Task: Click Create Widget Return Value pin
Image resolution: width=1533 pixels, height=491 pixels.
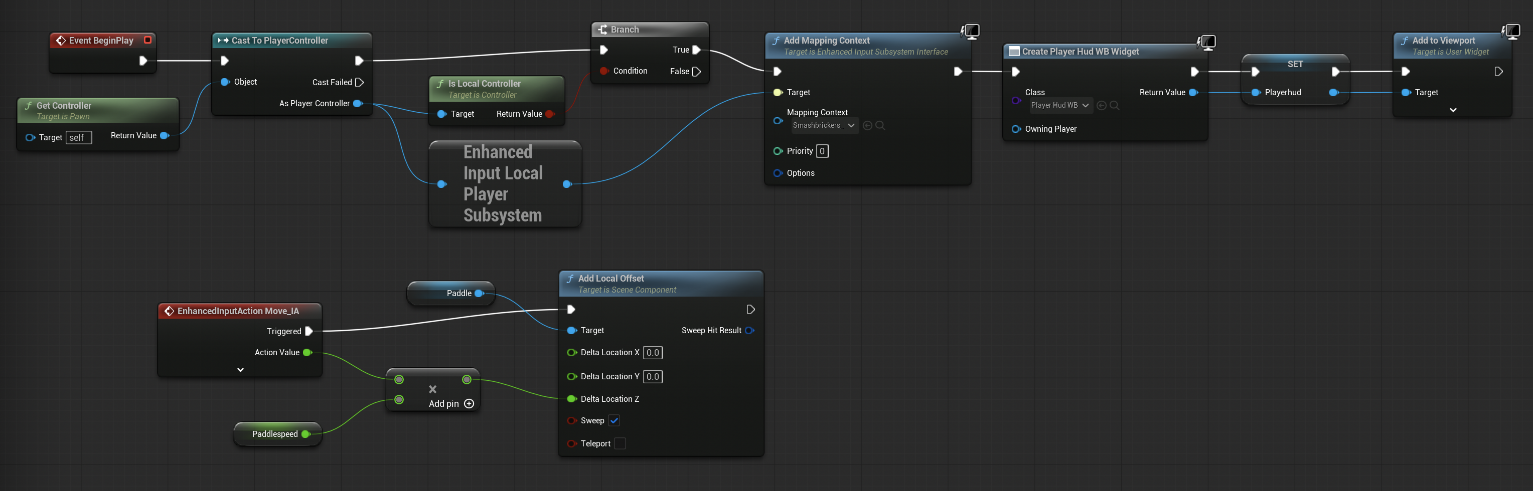Action: tap(1193, 92)
